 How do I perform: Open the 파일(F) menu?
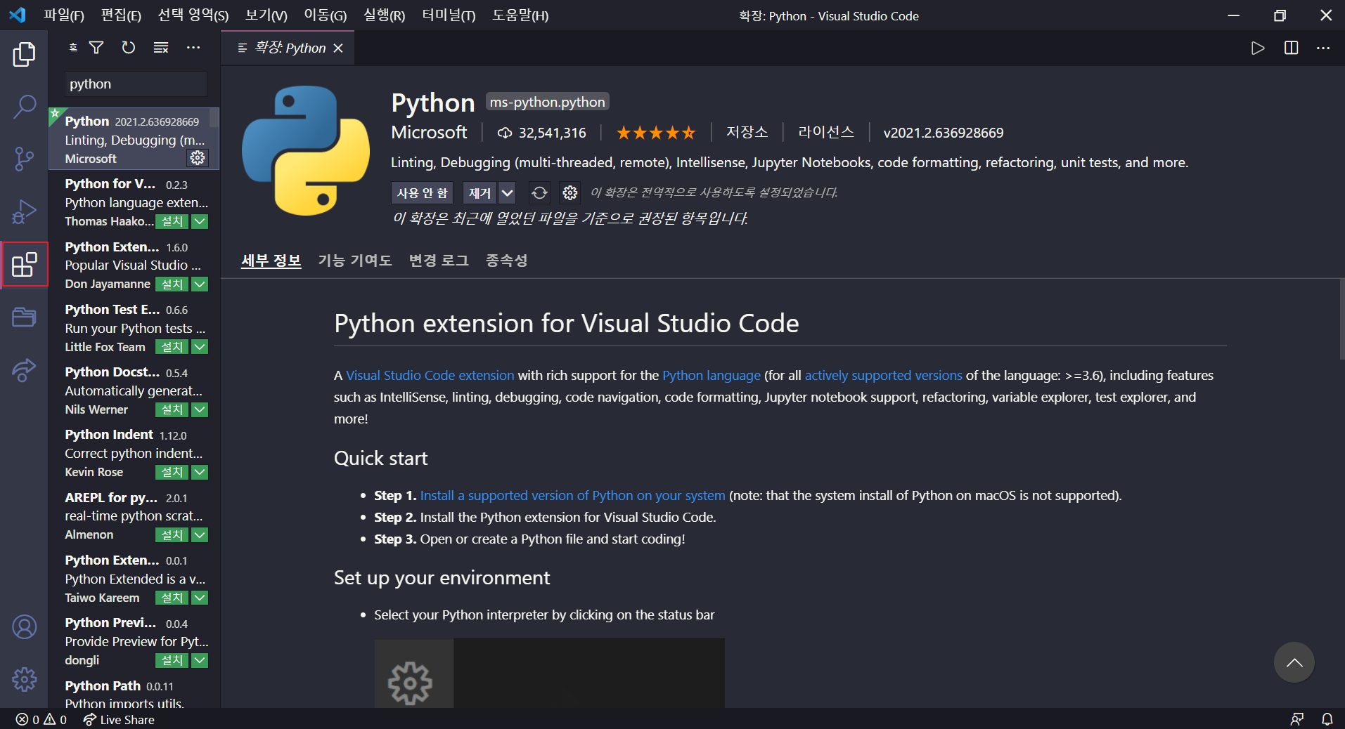(x=63, y=15)
